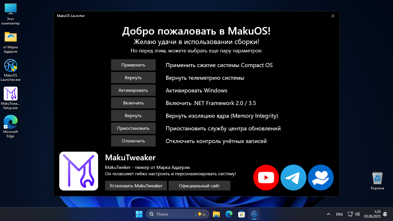Open the YouTube channel round icon
This screenshot has width=393, height=221.
click(x=266, y=178)
